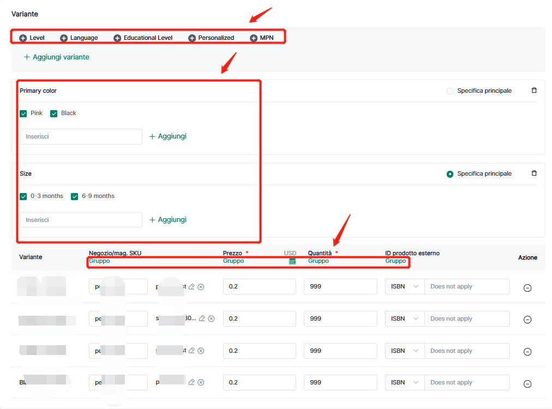The height and width of the screenshot is (409, 552).
Task: Open the price calculator icon beside USD
Action: [x=292, y=261]
